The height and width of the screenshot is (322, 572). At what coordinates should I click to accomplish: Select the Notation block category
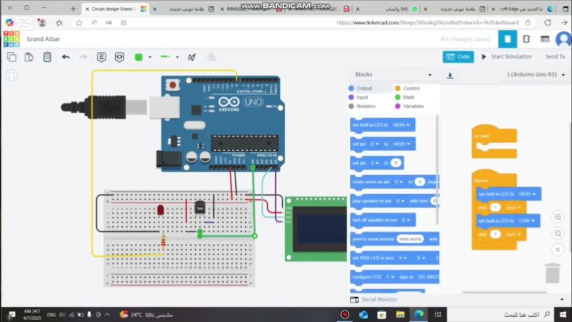[362, 106]
